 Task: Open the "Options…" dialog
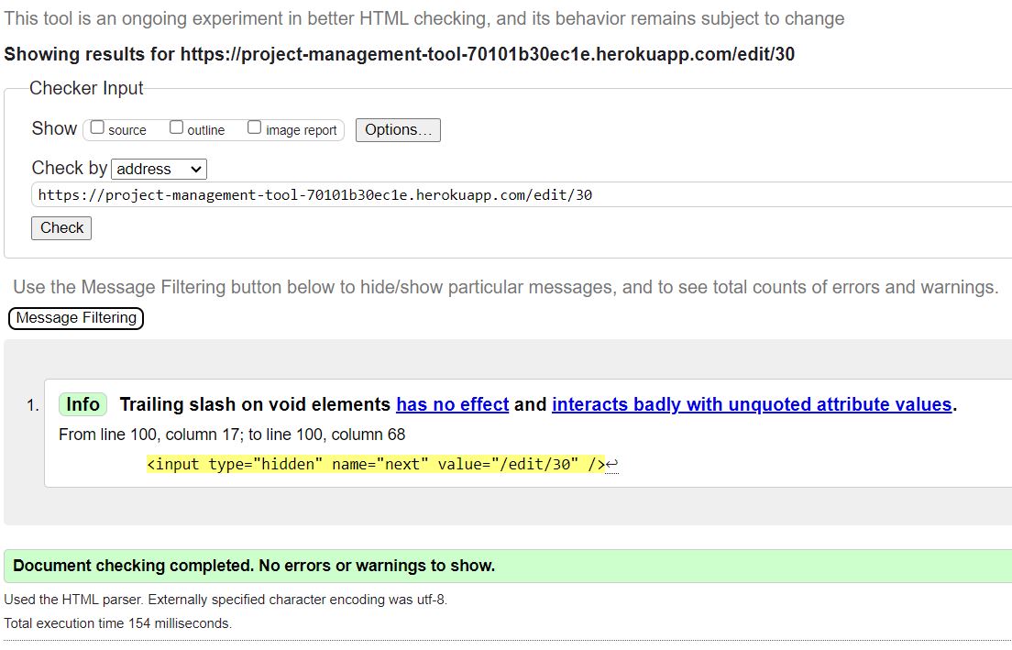click(x=397, y=129)
